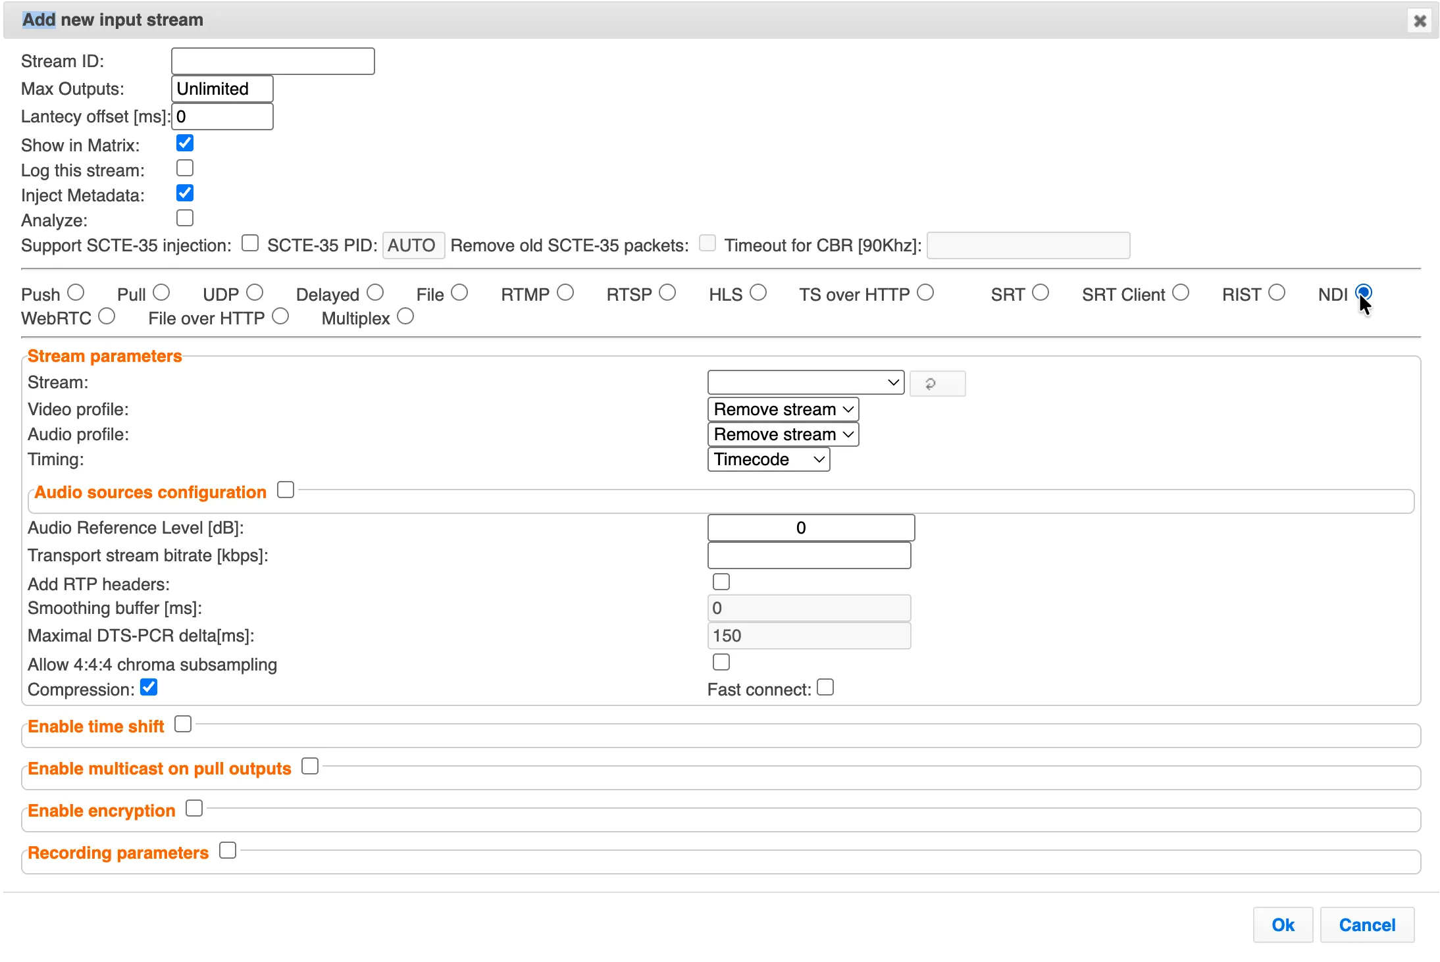Cancel the new input stream

(x=1367, y=925)
